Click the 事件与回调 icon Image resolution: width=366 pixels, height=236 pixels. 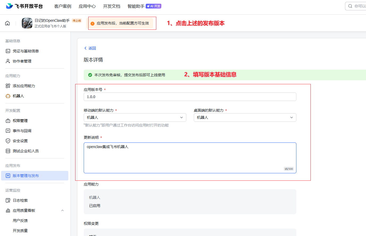[8, 131]
